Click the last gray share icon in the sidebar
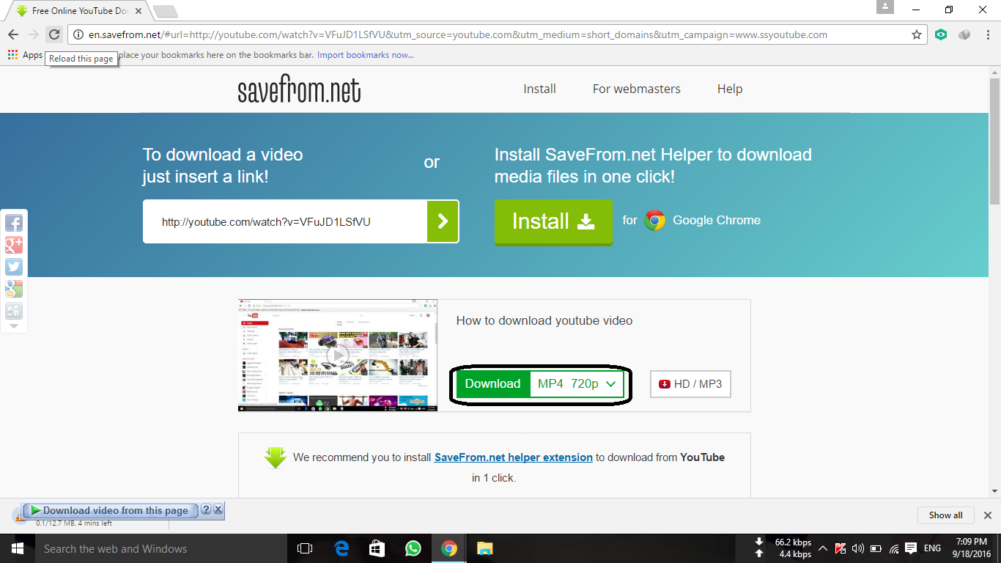This screenshot has height=563, width=1001. [14, 311]
